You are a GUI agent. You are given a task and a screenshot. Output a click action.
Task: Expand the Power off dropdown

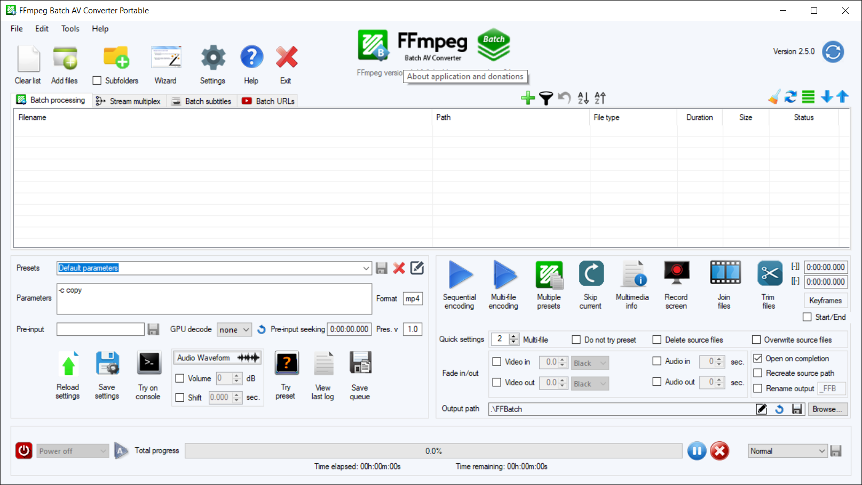(x=73, y=451)
